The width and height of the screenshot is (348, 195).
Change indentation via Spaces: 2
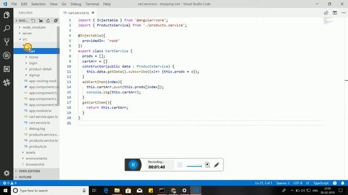point(283,183)
